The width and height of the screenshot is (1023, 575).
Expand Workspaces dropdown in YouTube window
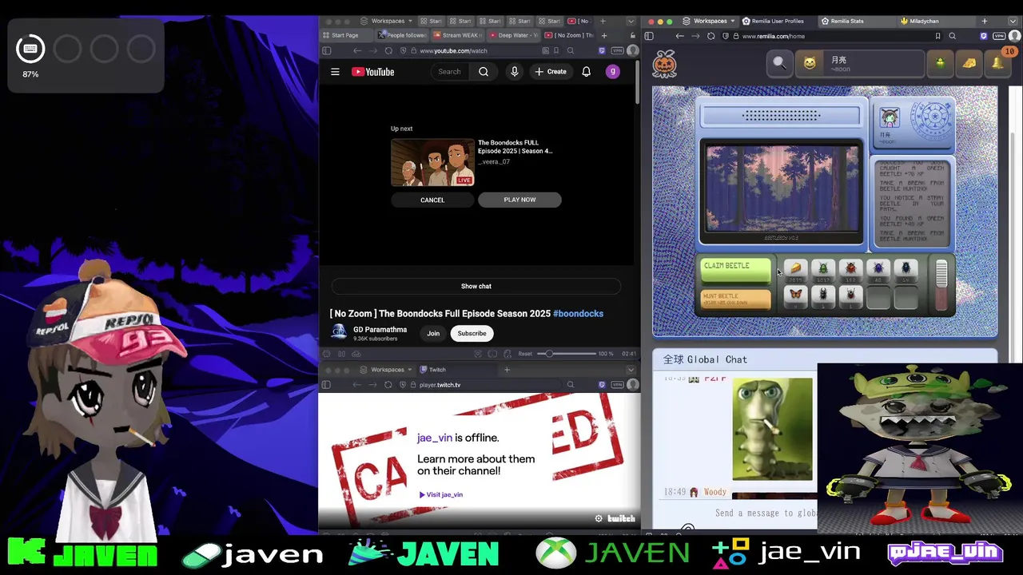click(x=388, y=21)
